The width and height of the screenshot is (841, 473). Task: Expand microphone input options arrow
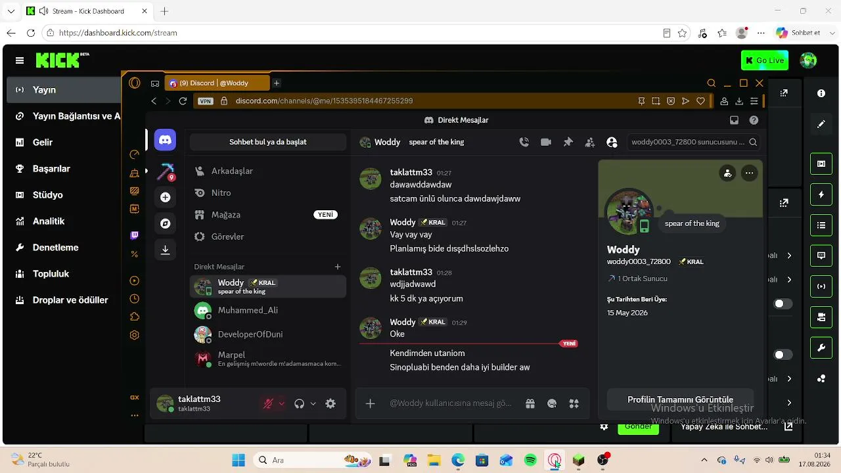pyautogui.click(x=282, y=404)
